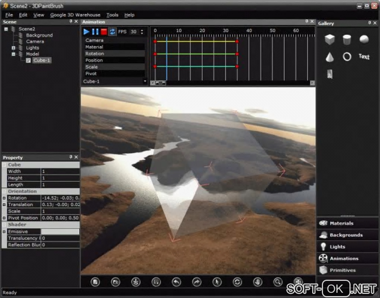Click the Width value field

click(60, 171)
